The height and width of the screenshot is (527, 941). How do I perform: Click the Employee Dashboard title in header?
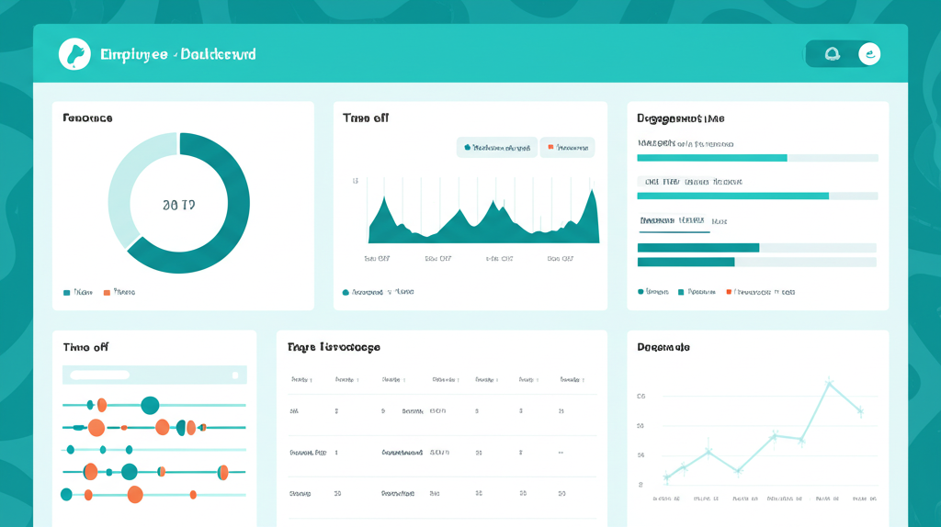point(177,54)
